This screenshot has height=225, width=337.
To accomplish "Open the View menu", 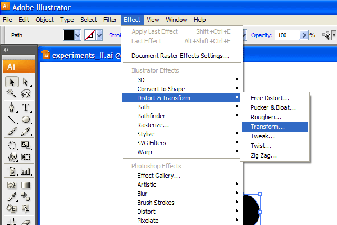I will (x=153, y=20).
